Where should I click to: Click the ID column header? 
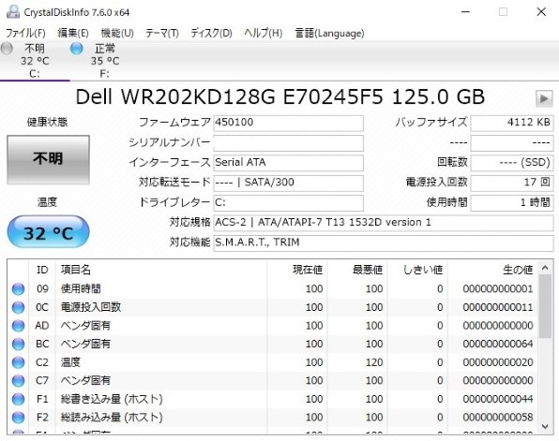[42, 270]
